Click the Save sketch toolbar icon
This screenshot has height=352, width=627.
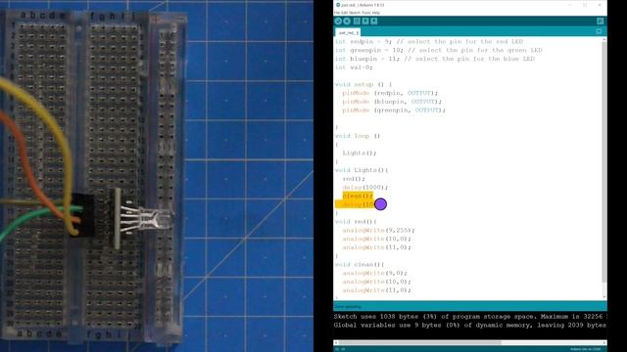click(374, 22)
